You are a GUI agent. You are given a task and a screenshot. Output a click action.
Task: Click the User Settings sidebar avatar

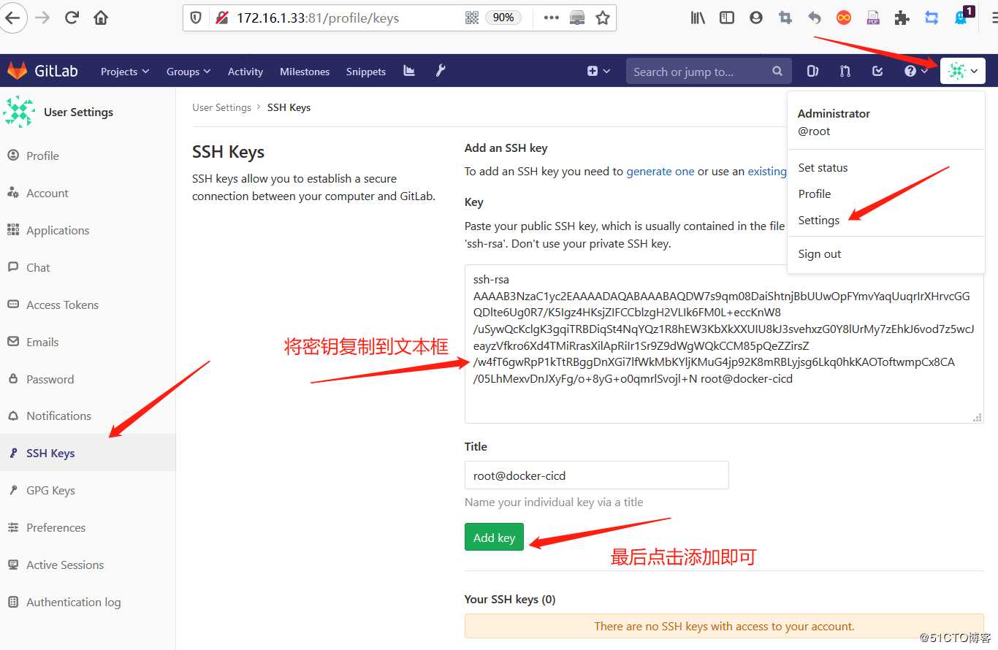(19, 112)
